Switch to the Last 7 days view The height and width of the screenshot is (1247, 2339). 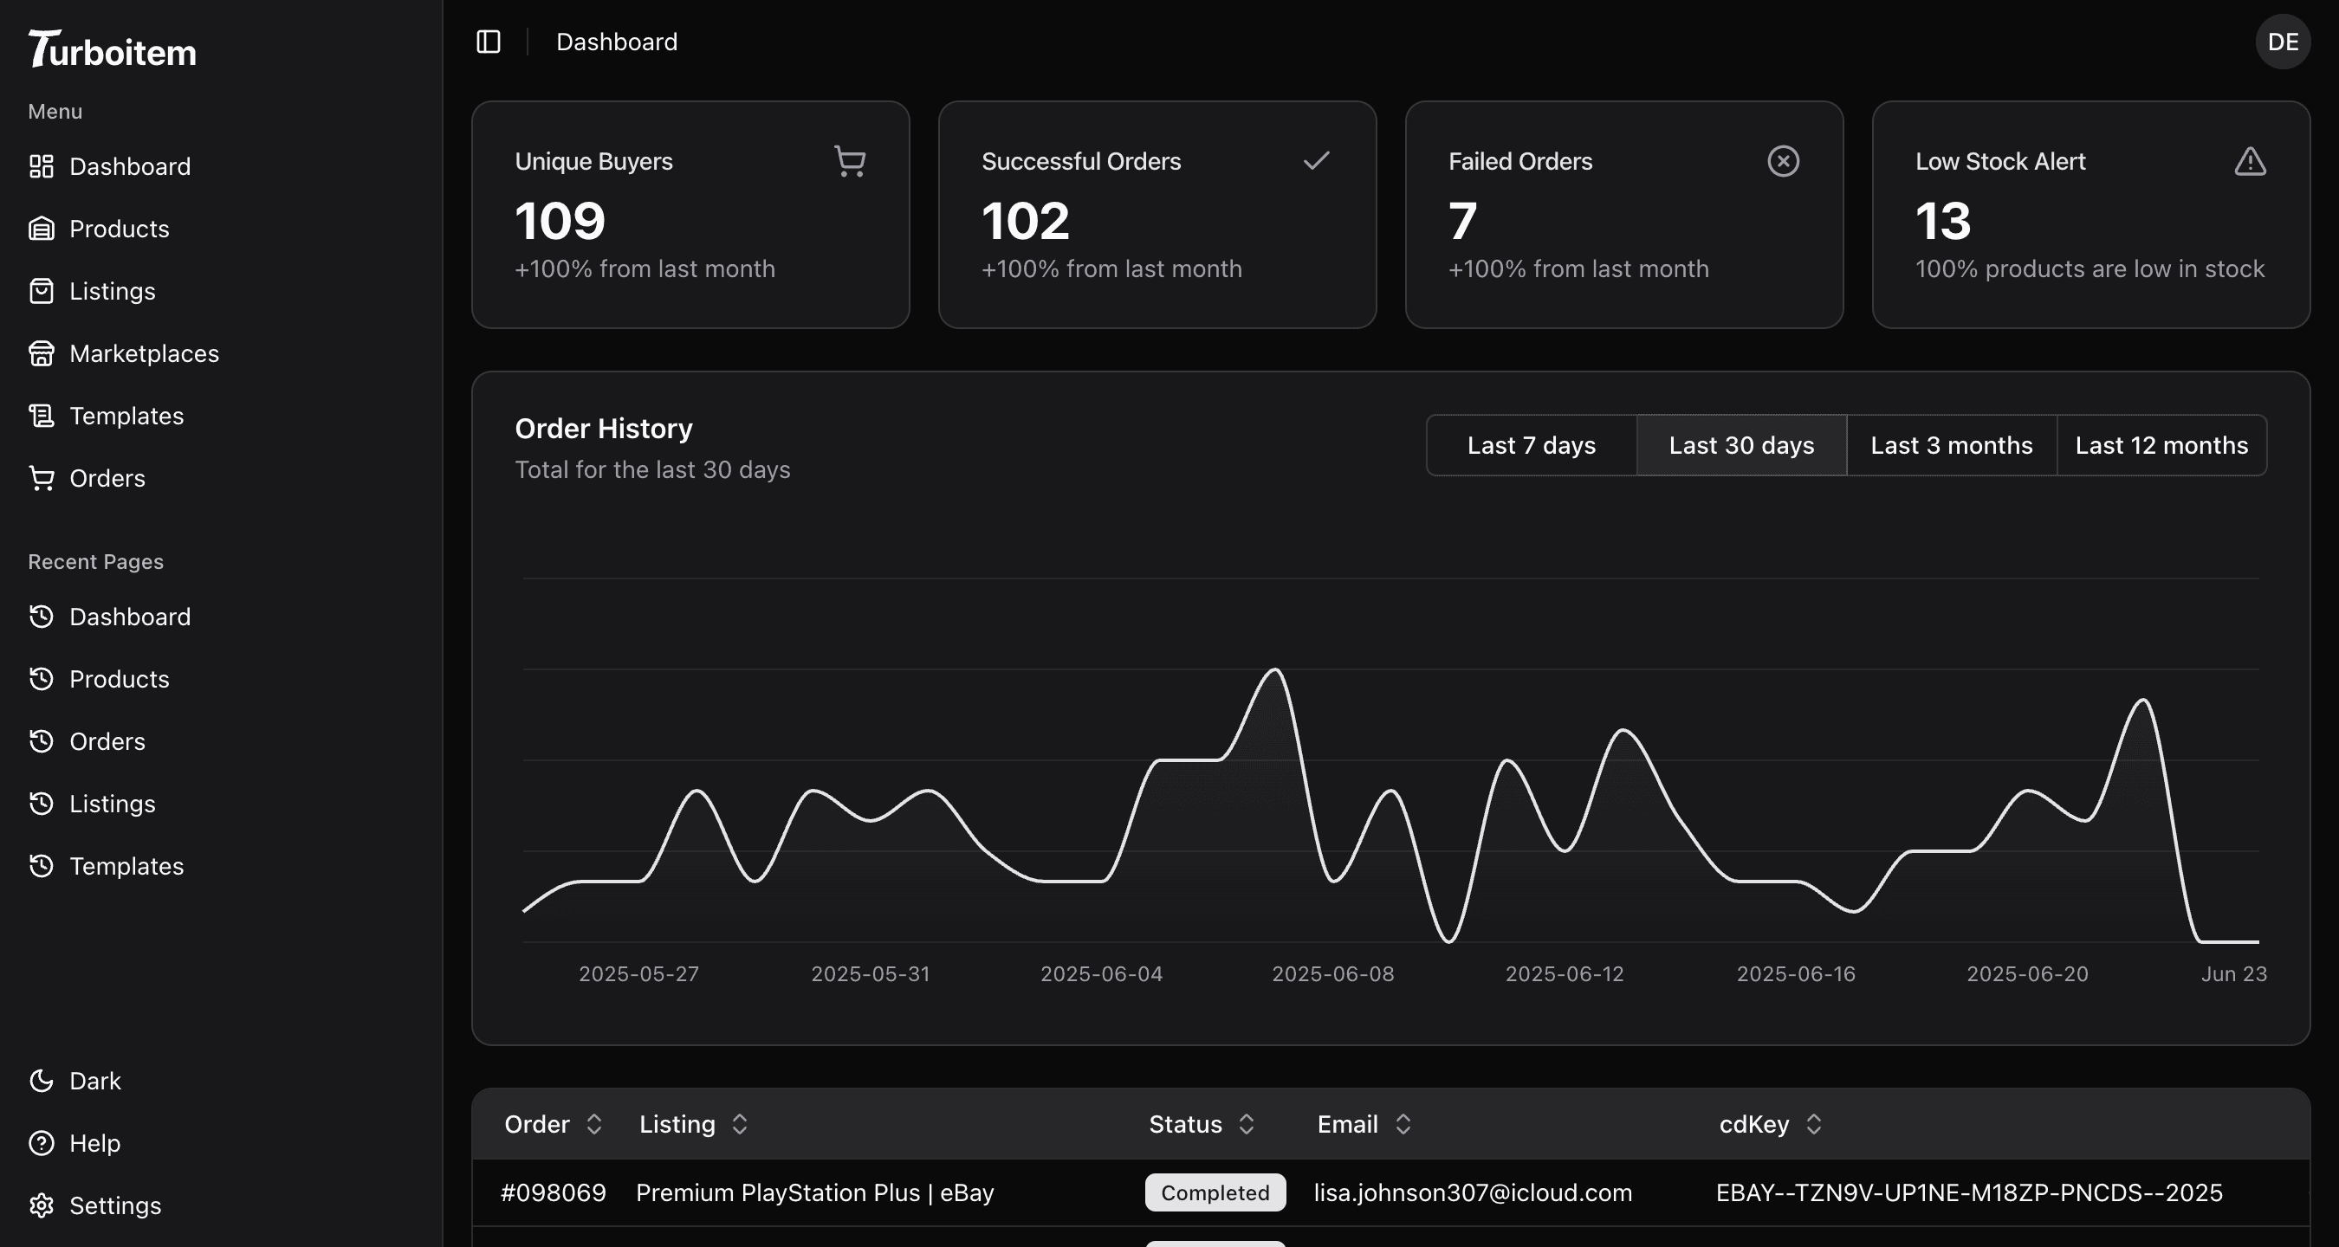pyautogui.click(x=1531, y=445)
